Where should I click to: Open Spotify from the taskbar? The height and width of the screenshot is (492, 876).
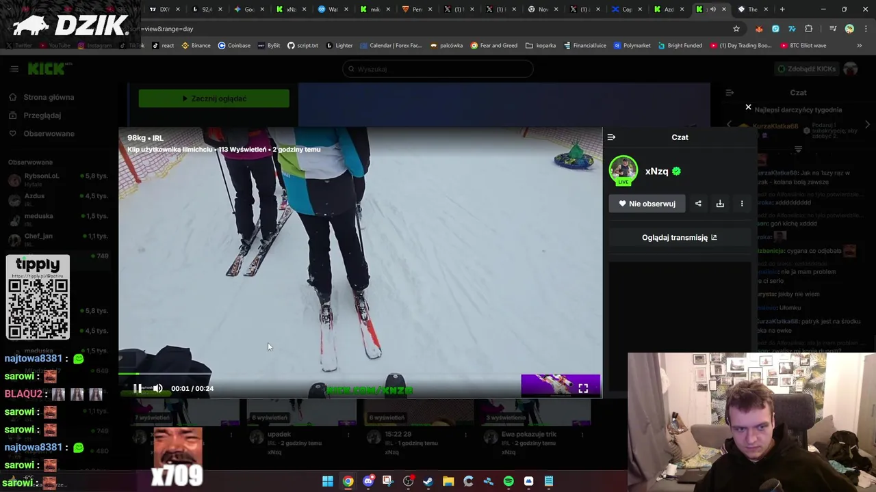[508, 481]
